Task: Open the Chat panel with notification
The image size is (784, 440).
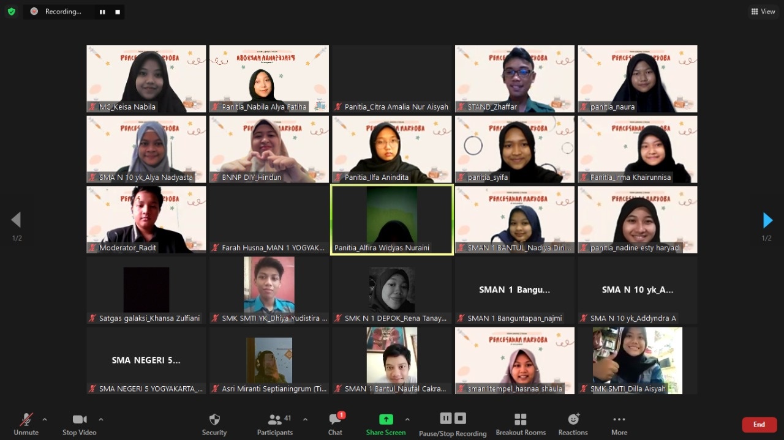Action: pyautogui.click(x=335, y=424)
